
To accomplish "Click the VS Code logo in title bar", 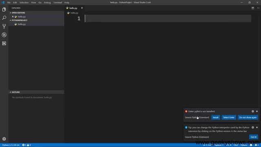I will tap(3, 2).
